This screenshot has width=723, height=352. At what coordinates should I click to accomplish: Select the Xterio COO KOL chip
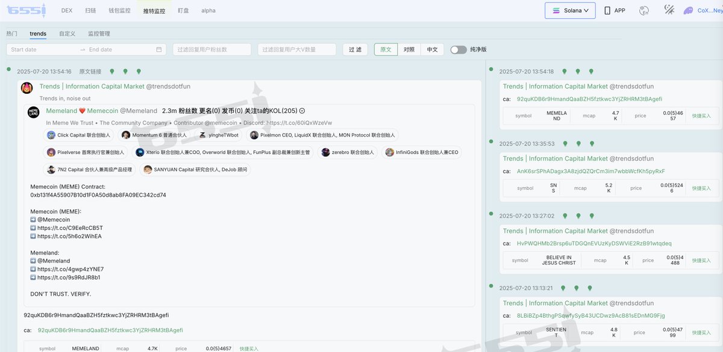coord(223,152)
